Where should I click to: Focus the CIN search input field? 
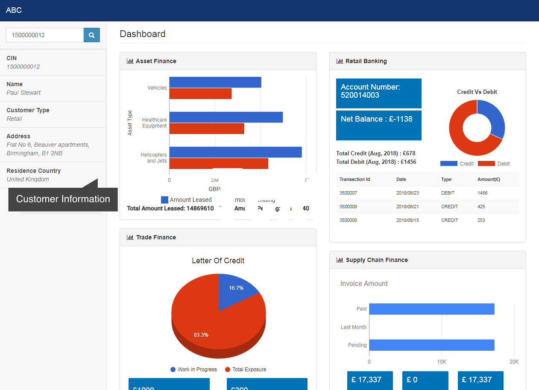tap(45, 35)
